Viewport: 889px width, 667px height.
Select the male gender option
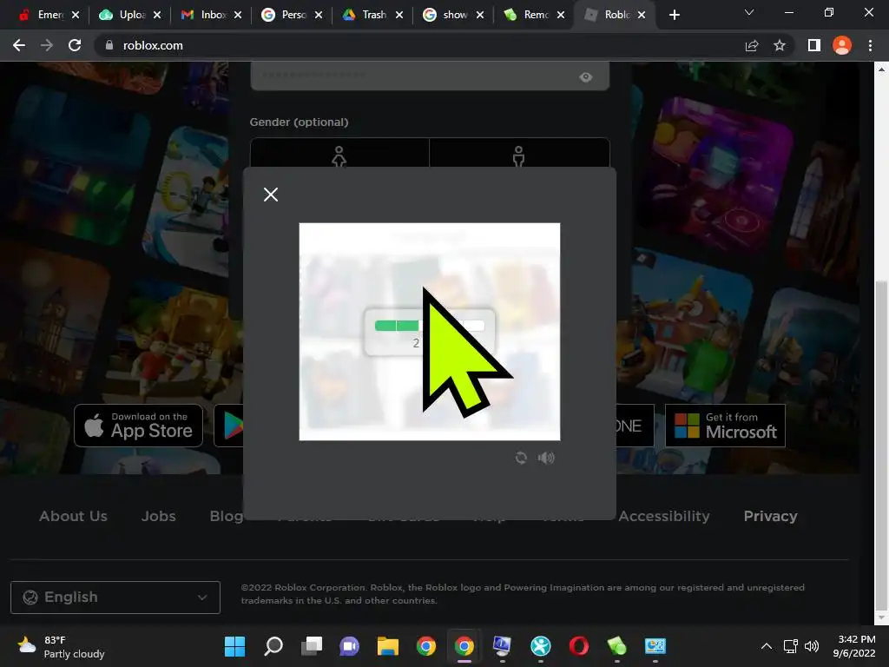pyautogui.click(x=519, y=155)
